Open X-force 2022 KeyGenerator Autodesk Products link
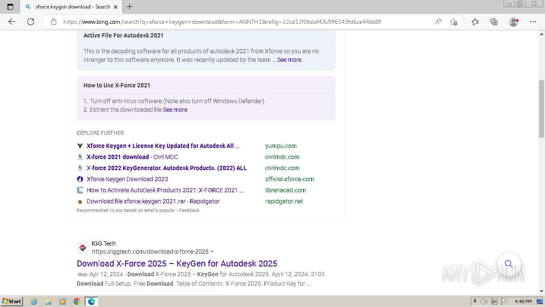This screenshot has height=307, width=545. point(166,168)
